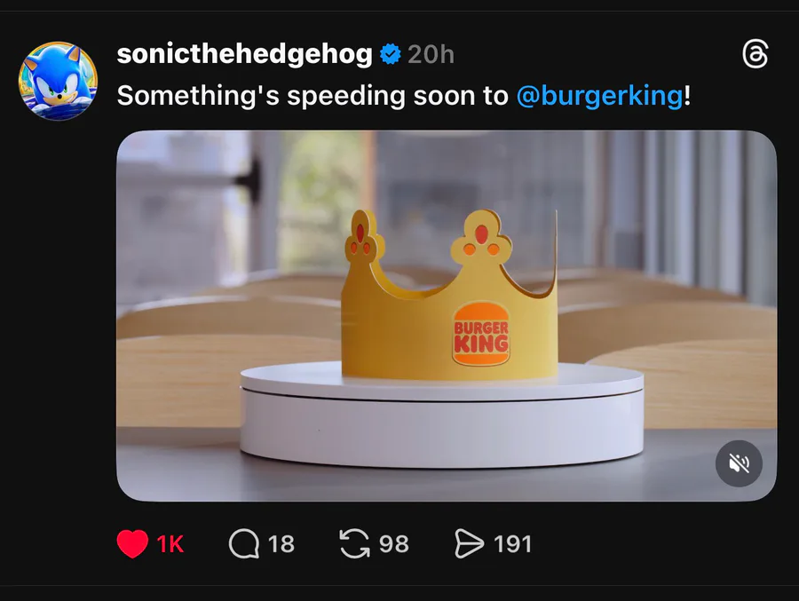Click the Burger King logo on the crown
Viewport: 799px width, 601px height.
click(x=481, y=333)
